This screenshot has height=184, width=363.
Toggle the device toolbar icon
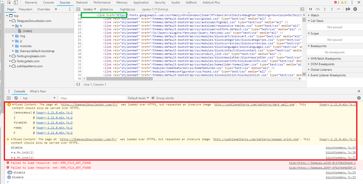coord(16,3)
